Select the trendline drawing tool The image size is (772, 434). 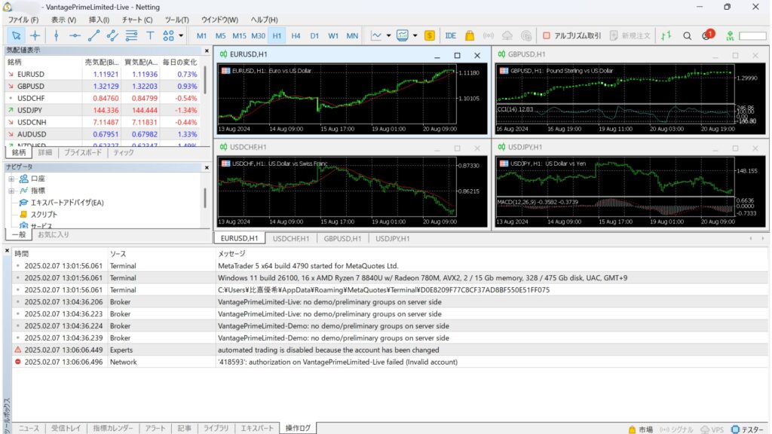click(x=93, y=35)
